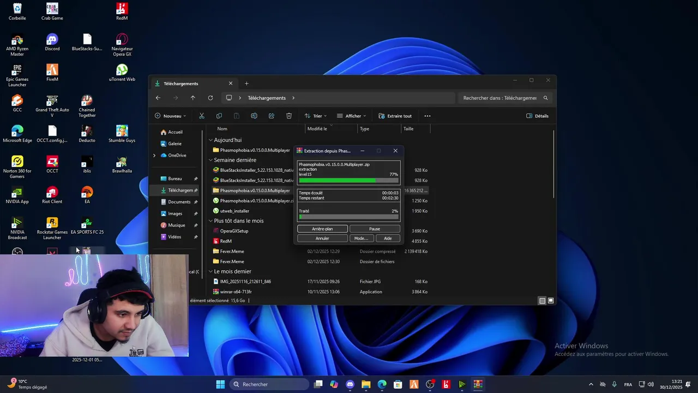The height and width of the screenshot is (393, 698).
Task: Open Navigateur Opera GX desktop icon
Action: [122, 45]
